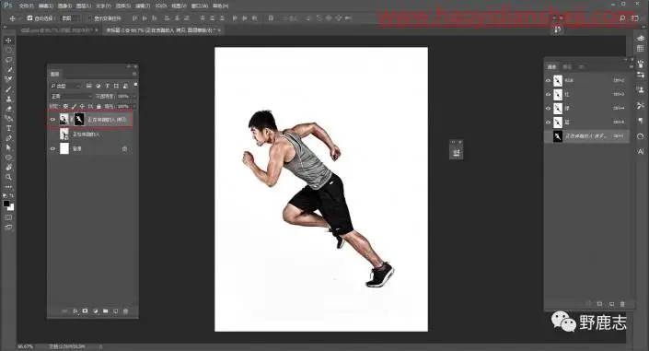Select the Pen tool
The image size is (649, 351).
coord(8,138)
